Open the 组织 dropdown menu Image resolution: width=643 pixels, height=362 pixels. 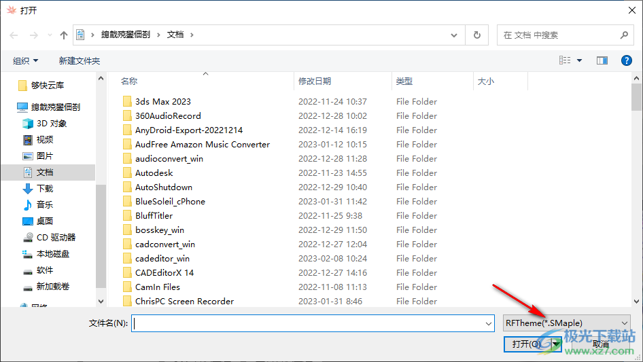[25, 61]
